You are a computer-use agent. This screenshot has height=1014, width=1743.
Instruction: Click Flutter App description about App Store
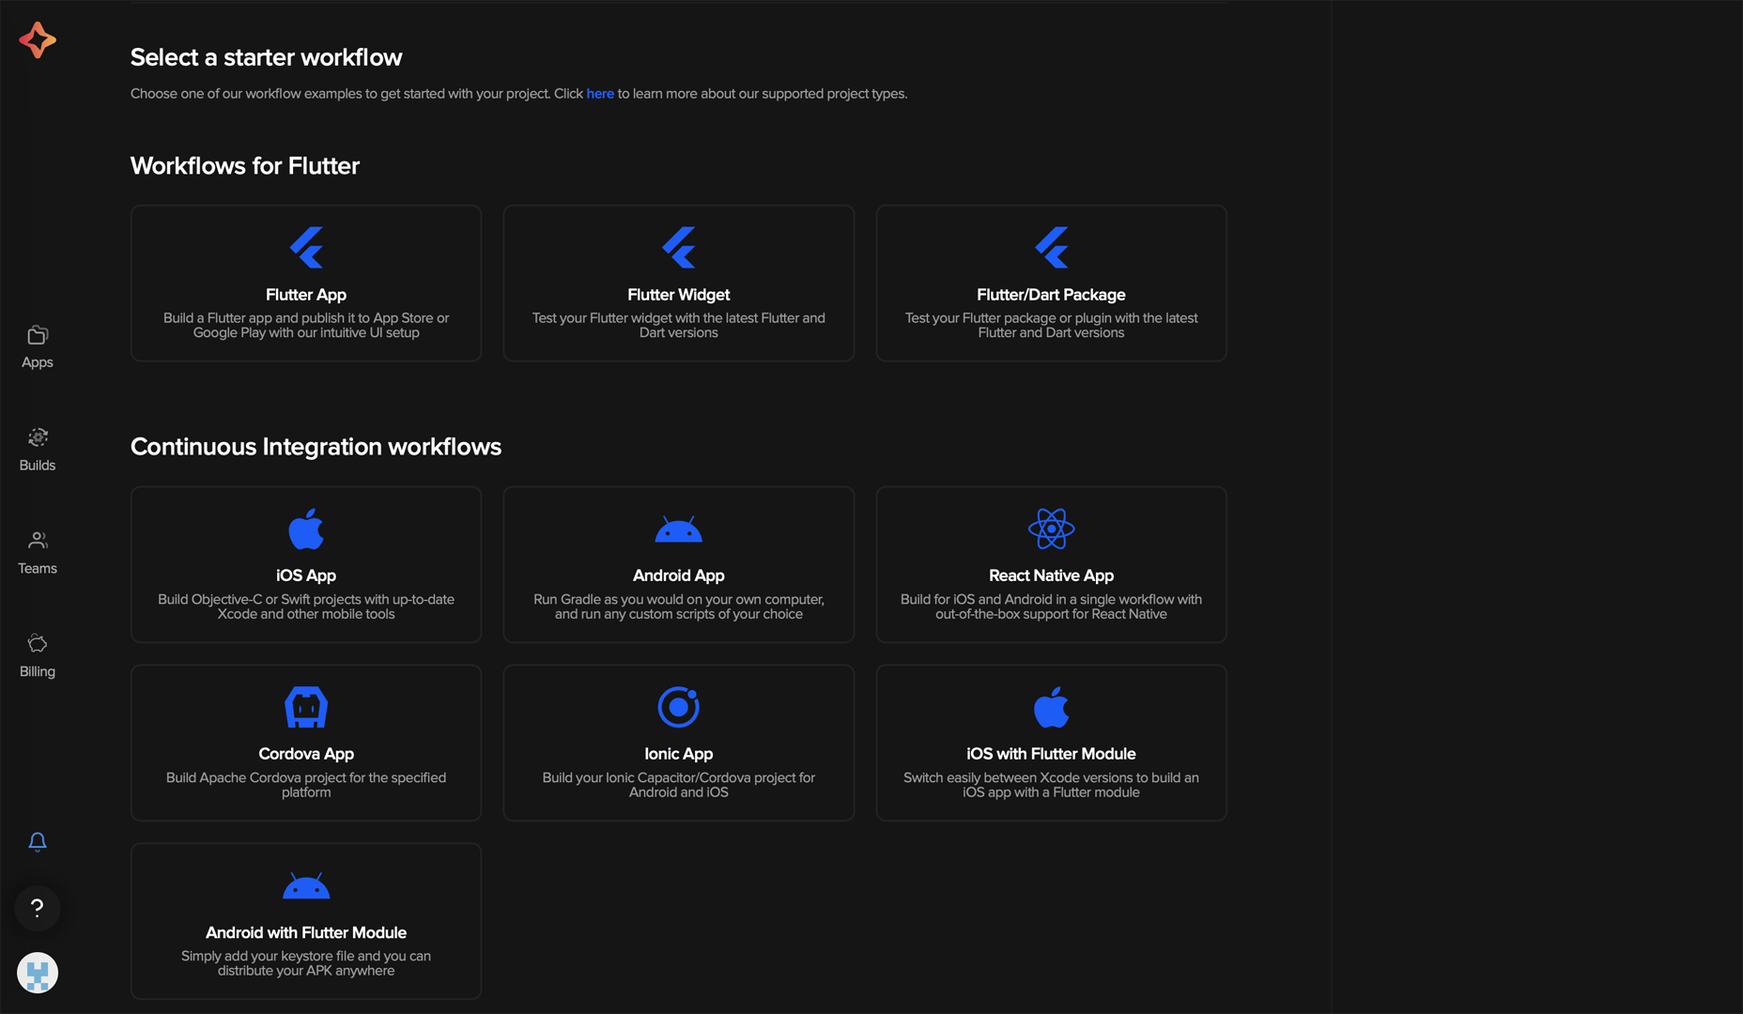tap(306, 326)
